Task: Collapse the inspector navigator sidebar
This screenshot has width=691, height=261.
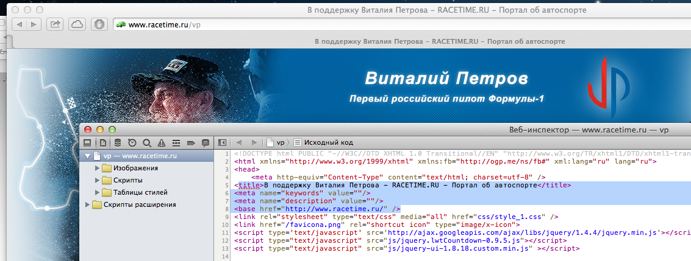Action: pyautogui.click(x=223, y=143)
